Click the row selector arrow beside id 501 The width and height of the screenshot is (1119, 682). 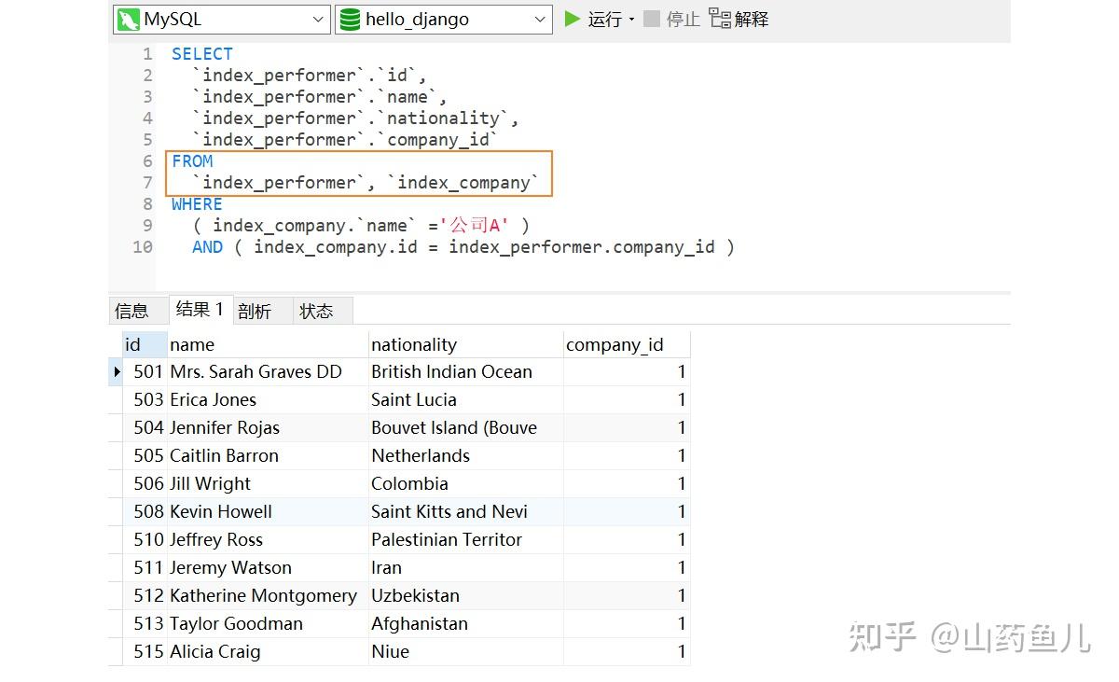[116, 371]
